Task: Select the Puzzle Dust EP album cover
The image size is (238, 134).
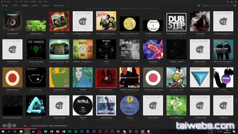Action: [36, 105]
